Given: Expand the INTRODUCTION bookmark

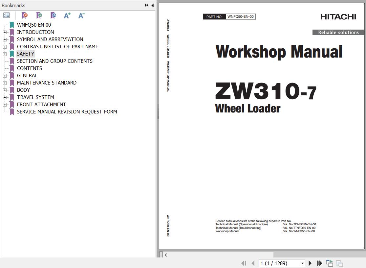Looking at the screenshot, I should click(x=5, y=32).
